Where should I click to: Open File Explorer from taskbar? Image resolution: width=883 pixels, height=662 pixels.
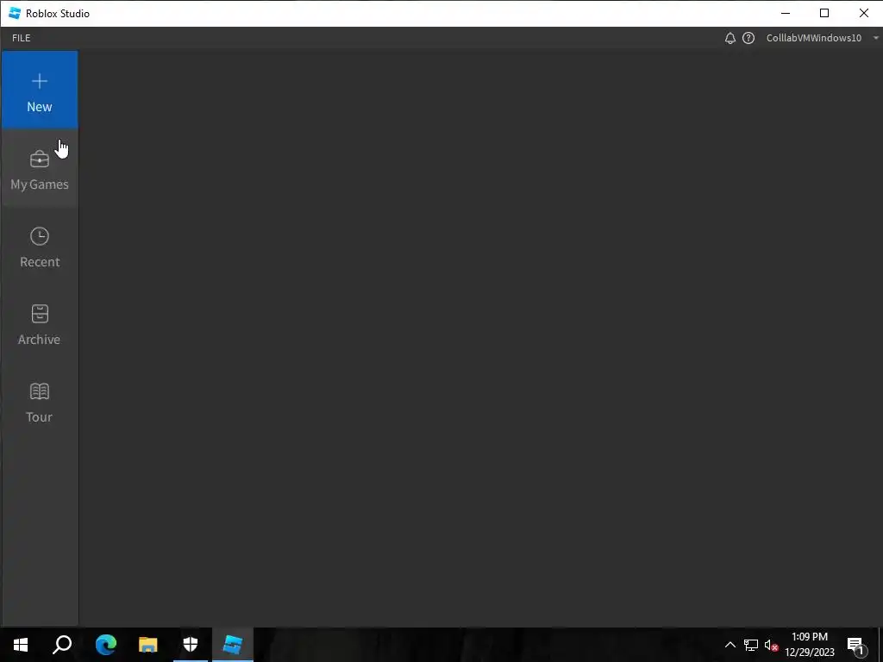click(x=148, y=645)
